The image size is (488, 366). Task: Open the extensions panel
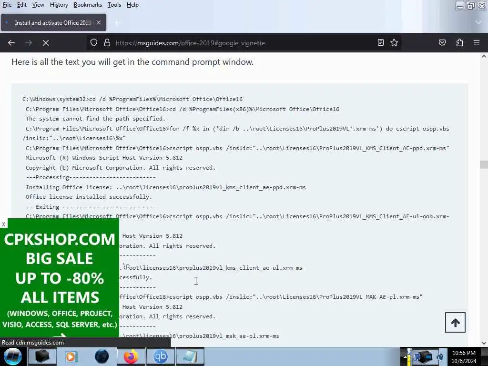[459, 42]
